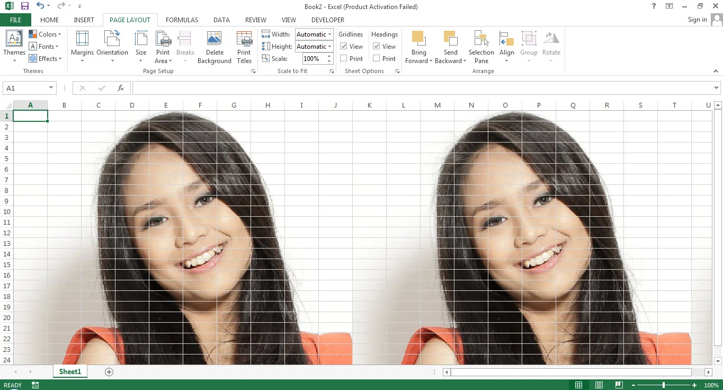Screen dimensions: 723x390
Task: Click the Sign in link
Action: [697, 20]
